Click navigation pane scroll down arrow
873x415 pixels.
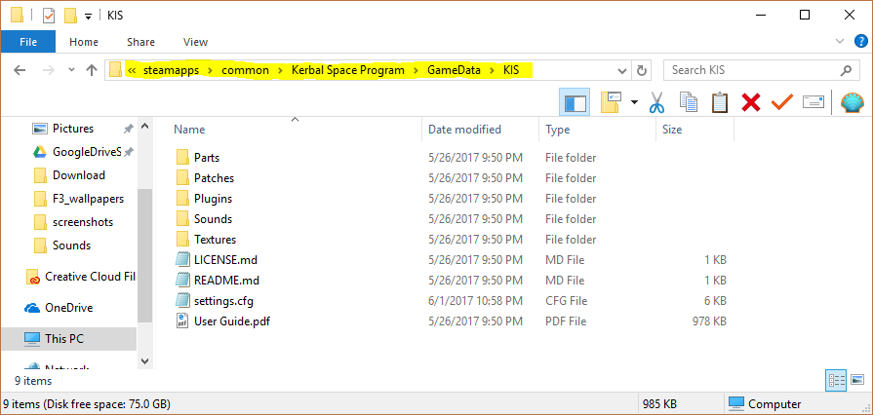click(144, 361)
